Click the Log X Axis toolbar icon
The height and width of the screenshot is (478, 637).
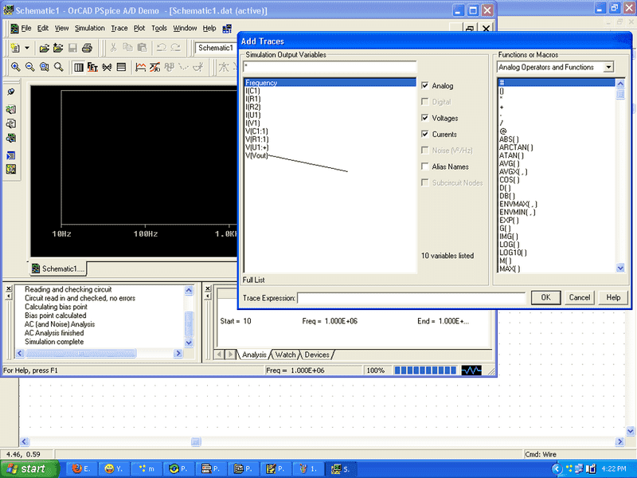click(79, 67)
